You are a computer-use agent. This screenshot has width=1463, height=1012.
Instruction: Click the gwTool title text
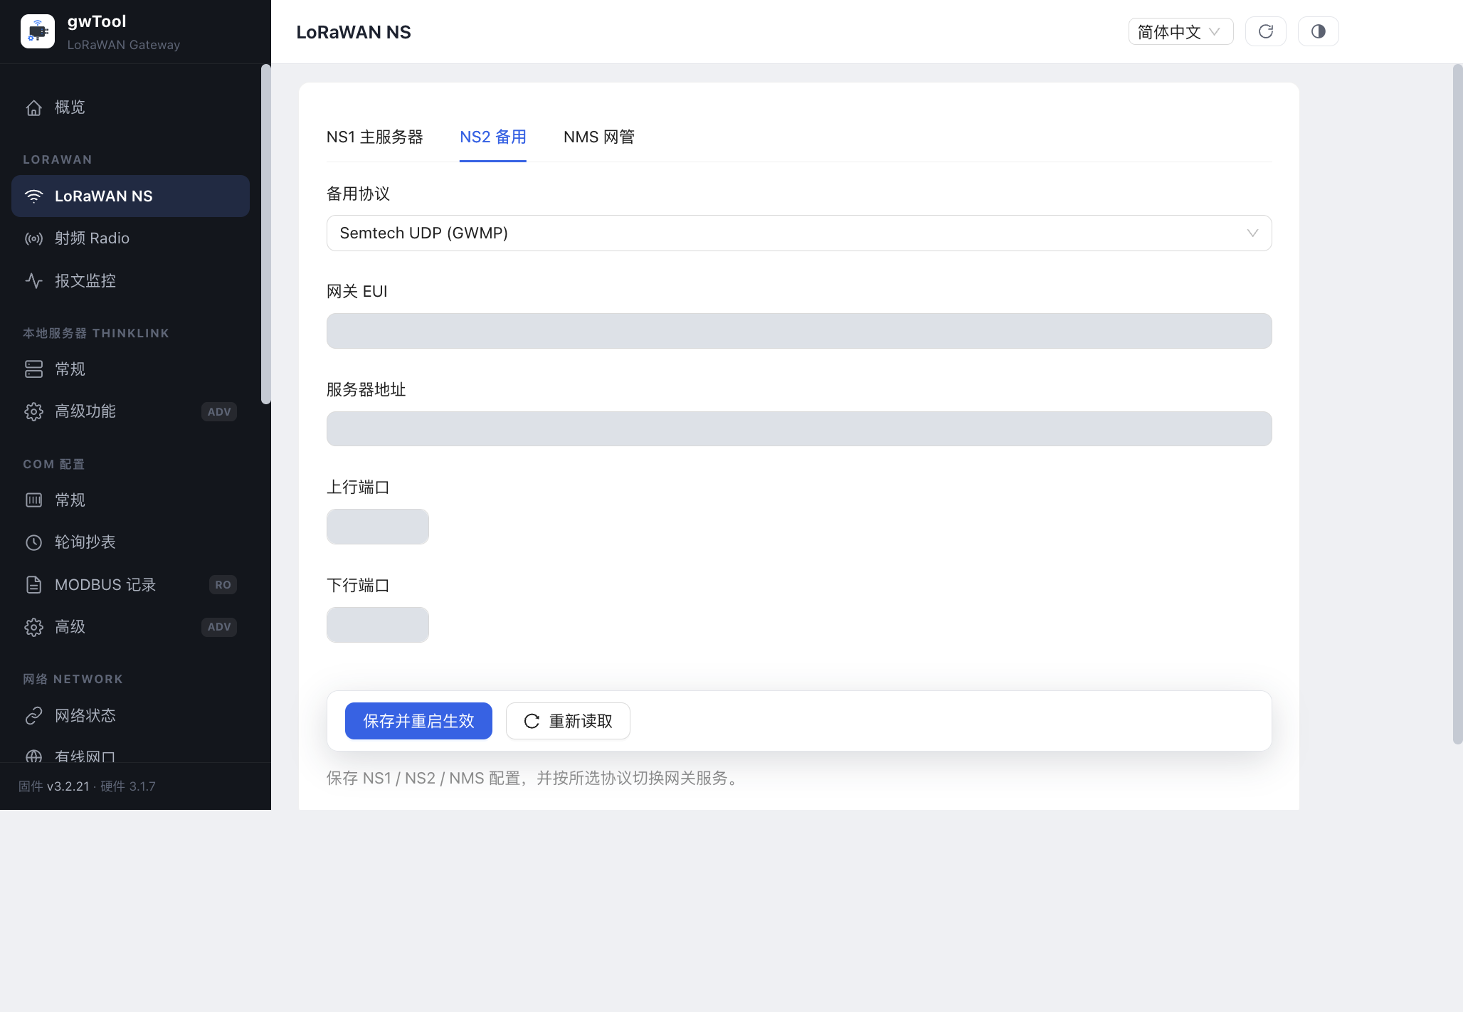pyautogui.click(x=97, y=21)
